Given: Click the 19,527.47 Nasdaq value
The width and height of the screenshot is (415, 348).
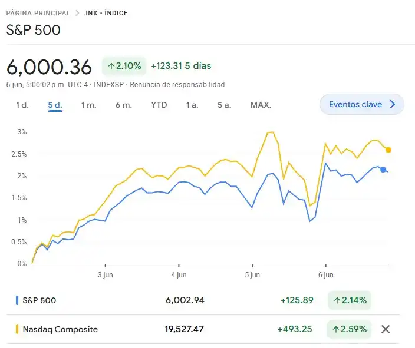Looking at the screenshot, I should coord(184,329).
